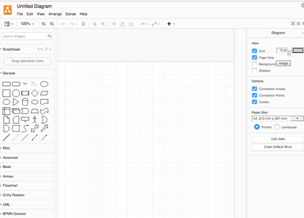Screen dimensions: 304x218
Task: Enable the Shadow checkbox
Action: coord(255,70)
